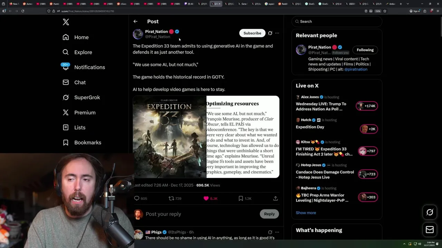This screenshot has height=248, width=442.
Task: Close the active X browser tab
Action: pyautogui.click(x=219, y=4)
